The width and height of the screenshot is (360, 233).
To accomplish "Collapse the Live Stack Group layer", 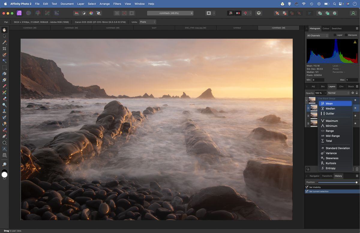I will pyautogui.click(x=307, y=100).
